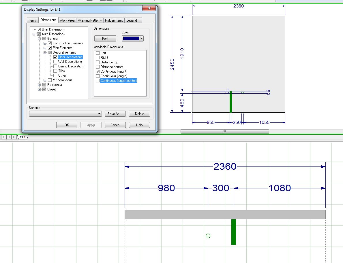
Task: Expand the Residential tree node
Action: (40, 85)
